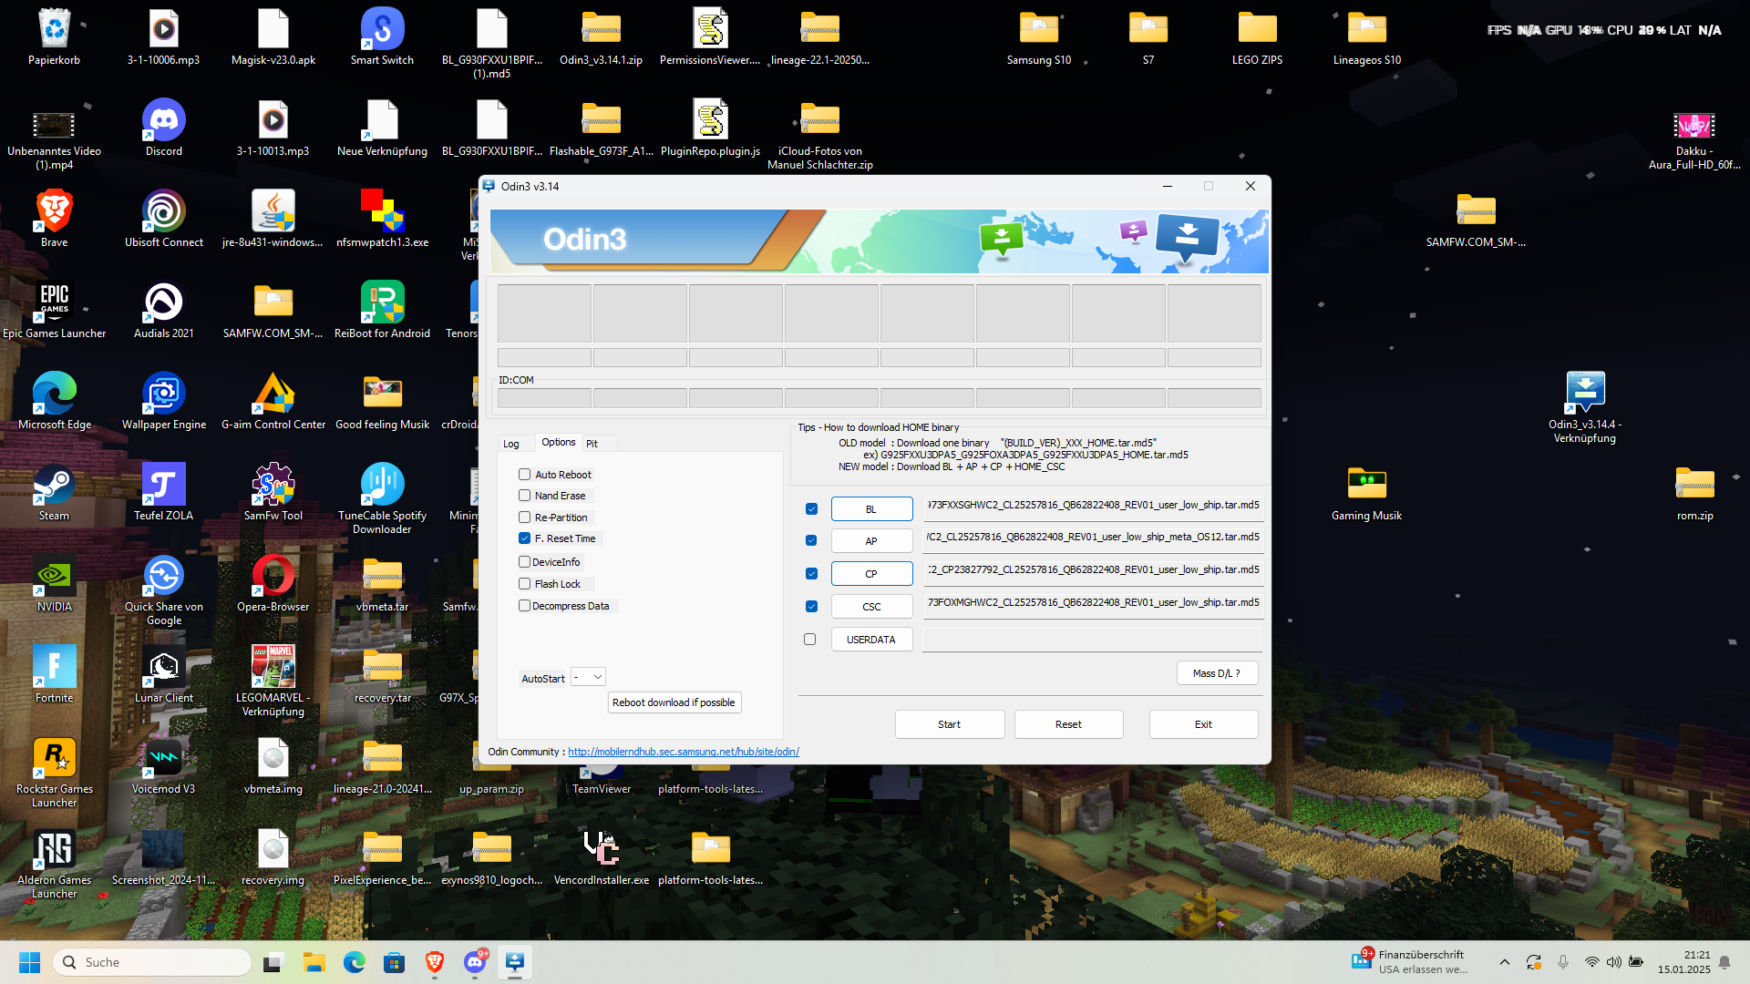The image size is (1750, 984).
Task: Open the Steam desktop shortcut
Action: (x=54, y=486)
